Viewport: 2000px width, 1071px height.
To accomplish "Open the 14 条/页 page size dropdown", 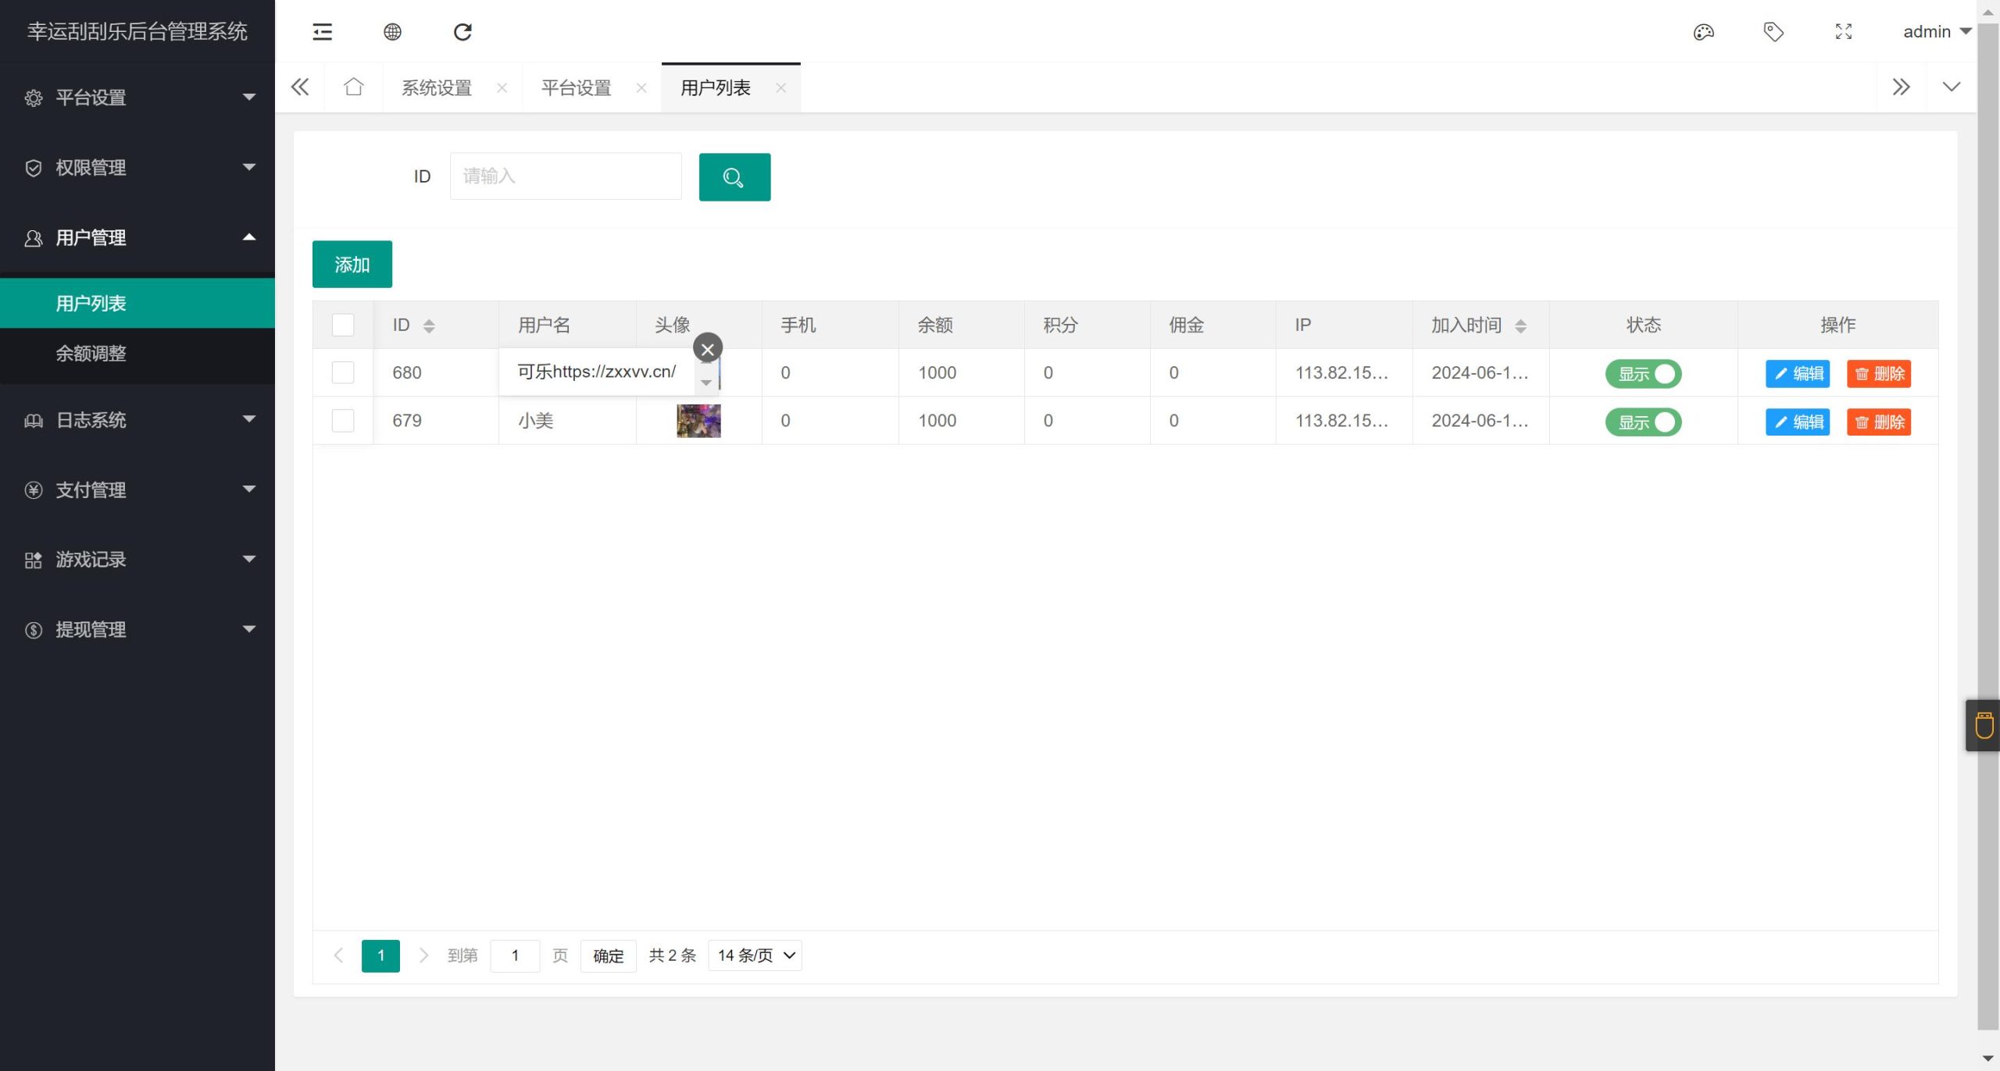I will point(755,955).
